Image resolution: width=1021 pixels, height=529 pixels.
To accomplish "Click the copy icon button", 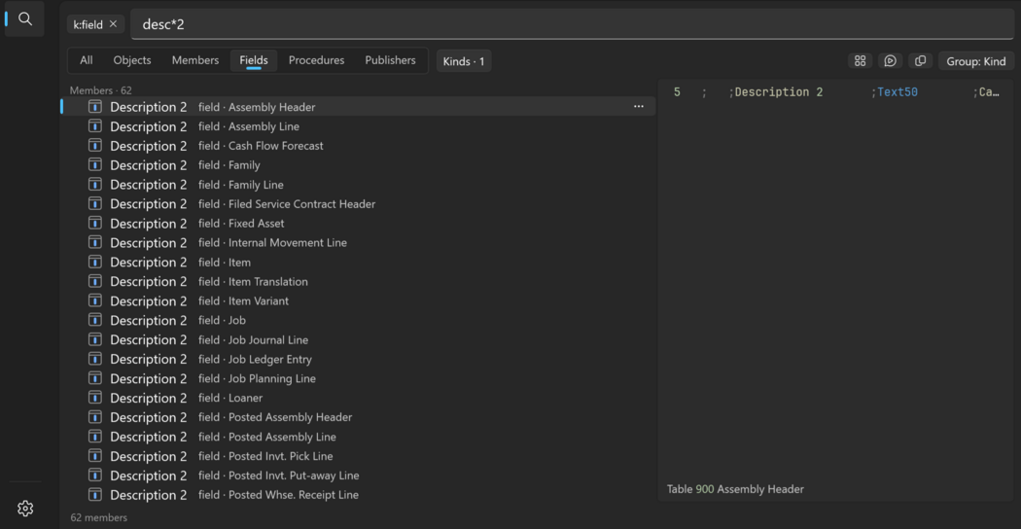I will click(x=920, y=60).
